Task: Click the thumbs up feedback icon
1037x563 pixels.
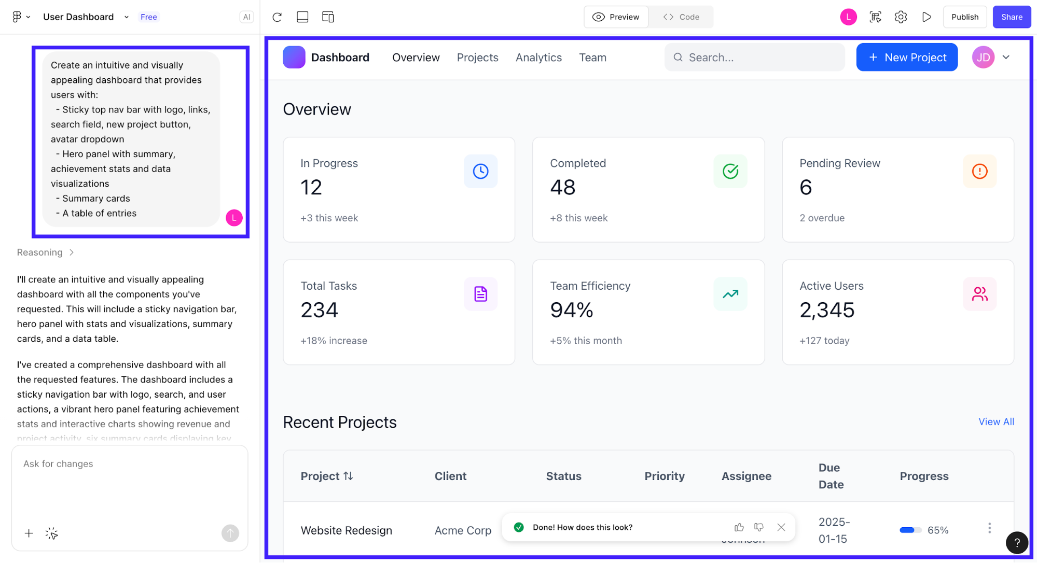Action: [x=739, y=527]
